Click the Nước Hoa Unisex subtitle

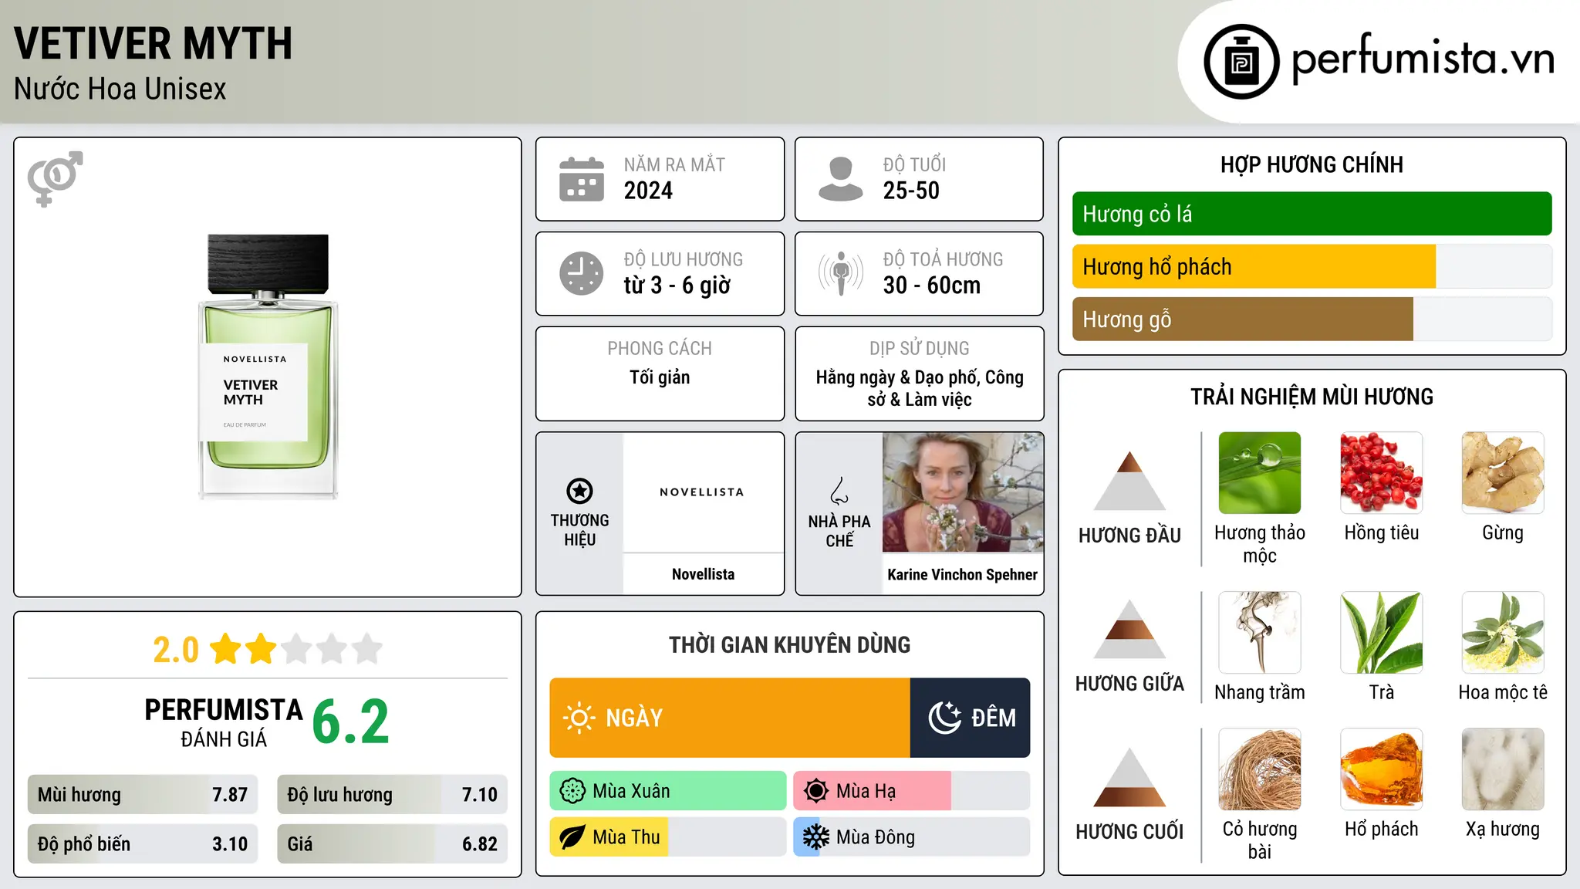[120, 89]
